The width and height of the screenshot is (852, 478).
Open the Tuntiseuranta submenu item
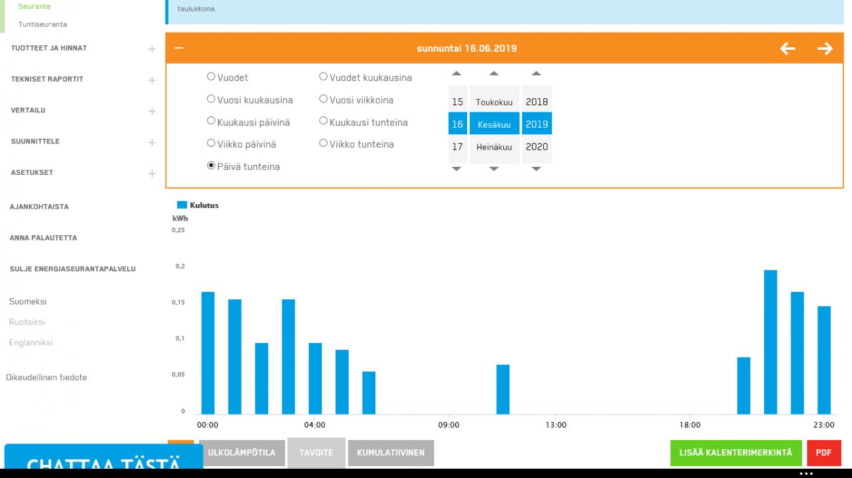point(43,25)
